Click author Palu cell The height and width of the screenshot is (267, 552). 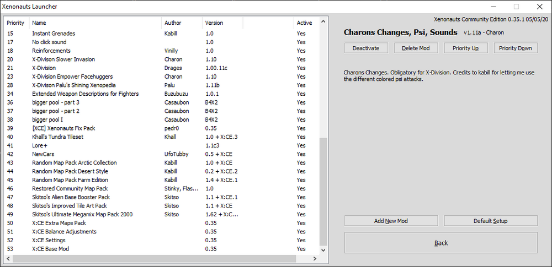(x=169, y=85)
